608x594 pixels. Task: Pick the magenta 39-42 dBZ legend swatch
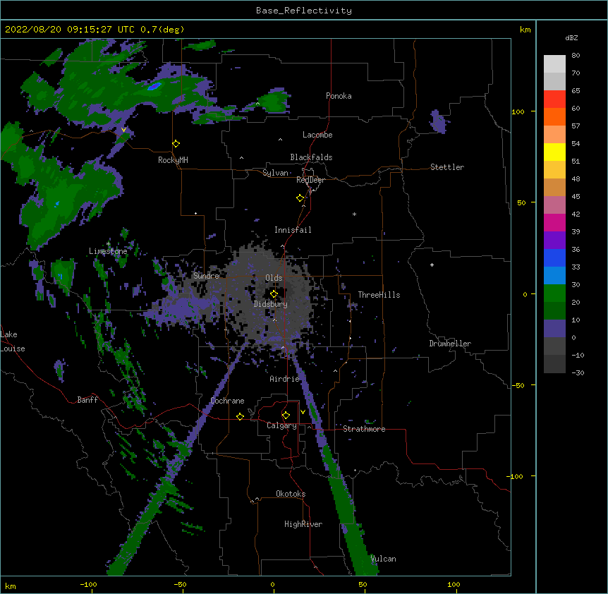click(554, 222)
